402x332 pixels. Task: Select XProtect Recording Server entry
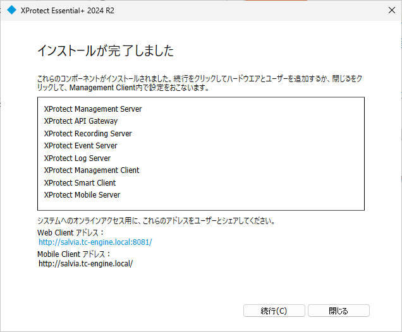(x=88, y=134)
